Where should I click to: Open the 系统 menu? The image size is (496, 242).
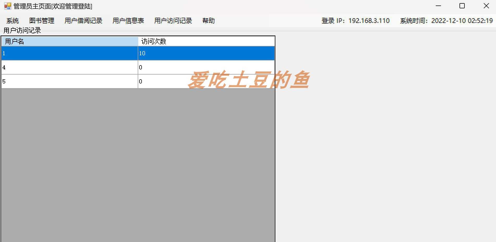click(13, 21)
